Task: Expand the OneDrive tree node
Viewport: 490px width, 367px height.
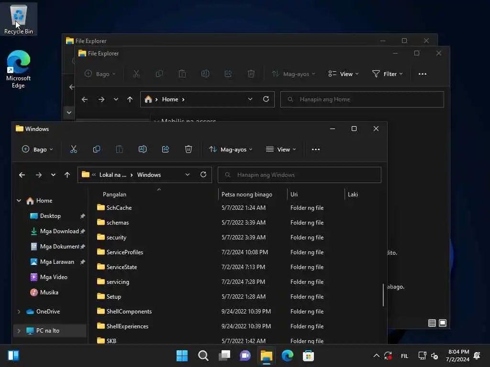Action: click(19, 312)
